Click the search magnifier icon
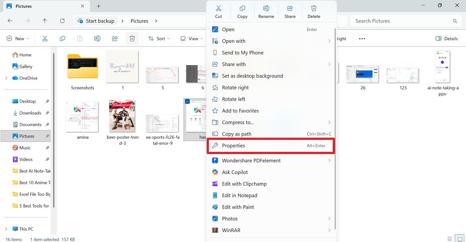The image size is (466, 242). (x=455, y=21)
